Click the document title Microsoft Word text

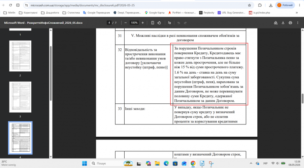[43, 23]
